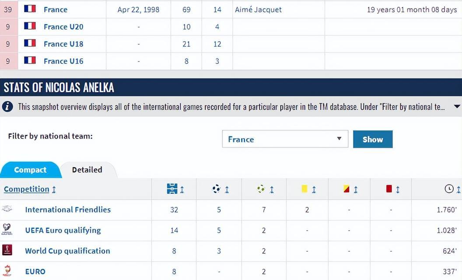Open the France U20 team link
This screenshot has height=280, width=462.
coord(63,27)
